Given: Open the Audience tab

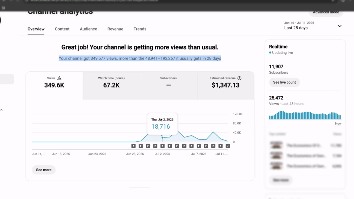Looking at the screenshot, I should coord(88,29).
